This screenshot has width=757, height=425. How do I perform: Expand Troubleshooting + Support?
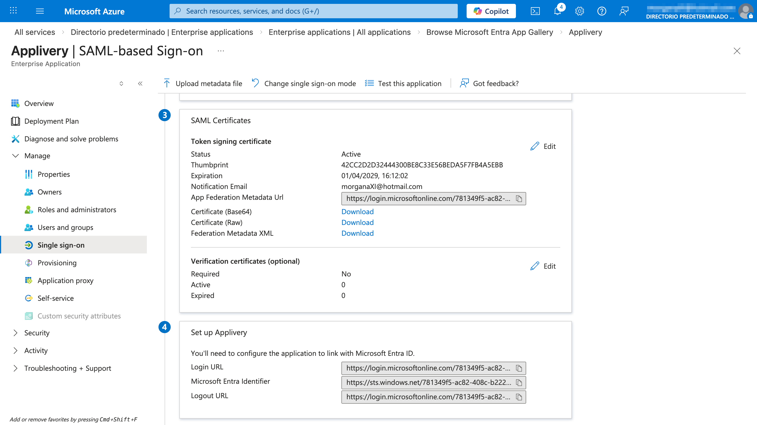68,368
